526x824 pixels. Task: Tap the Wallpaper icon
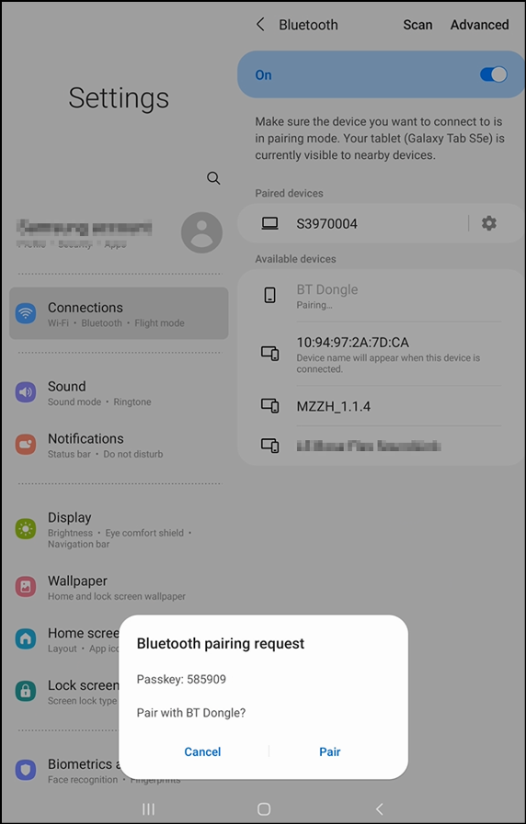coord(25,586)
